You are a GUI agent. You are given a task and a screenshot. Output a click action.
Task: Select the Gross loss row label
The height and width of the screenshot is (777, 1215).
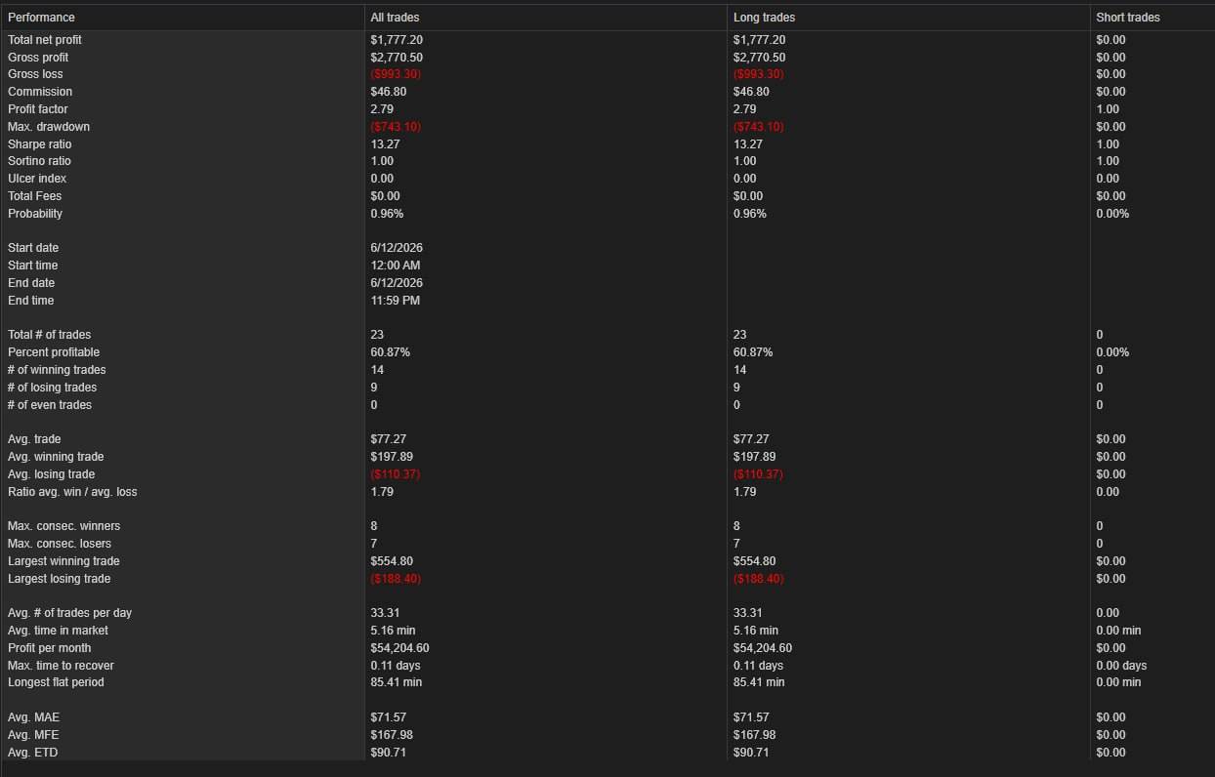[35, 74]
